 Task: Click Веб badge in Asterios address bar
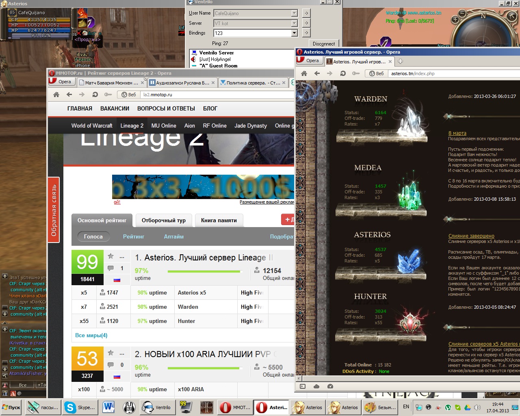(377, 74)
